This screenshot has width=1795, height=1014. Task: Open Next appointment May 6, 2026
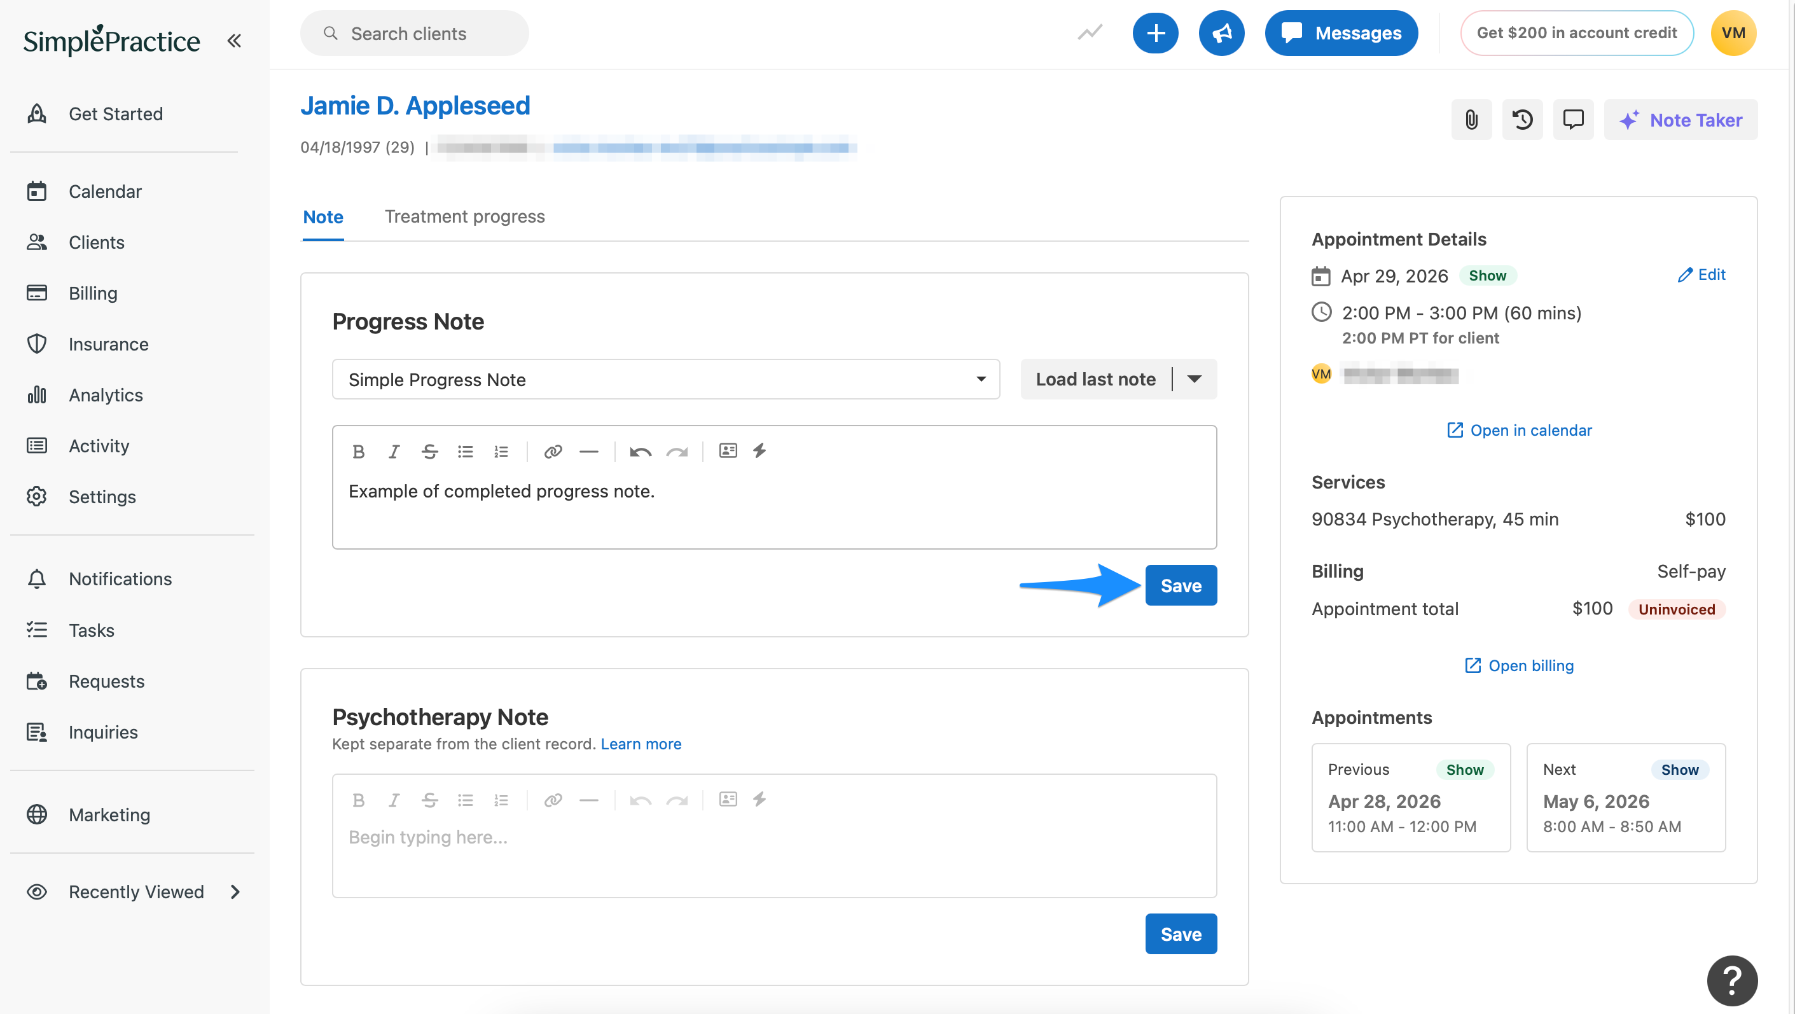(x=1626, y=797)
